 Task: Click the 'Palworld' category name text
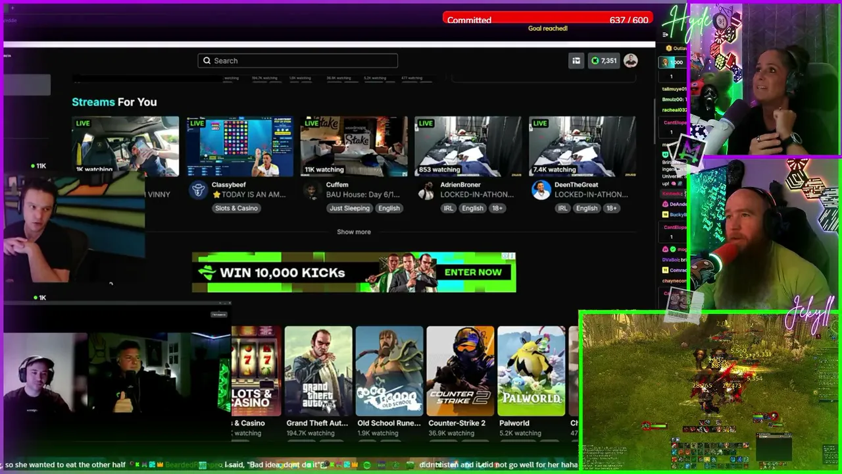tap(514, 423)
